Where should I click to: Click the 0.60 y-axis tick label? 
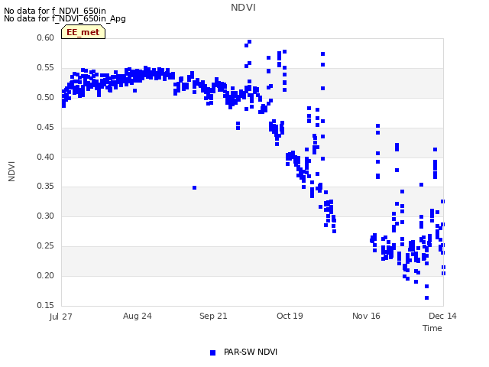point(46,37)
